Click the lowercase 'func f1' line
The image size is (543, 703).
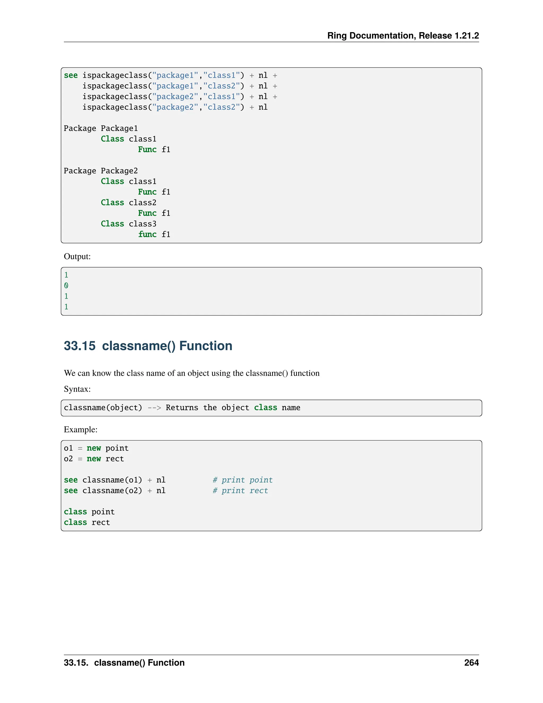(154, 234)
